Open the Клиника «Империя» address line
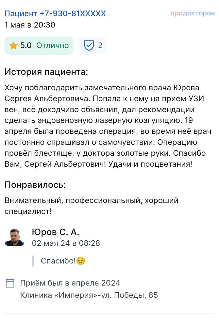 point(89,295)
